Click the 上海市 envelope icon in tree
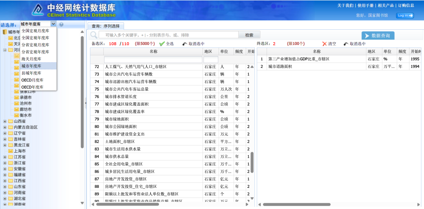Viewport: 424px width, 209px height. tap(11, 151)
